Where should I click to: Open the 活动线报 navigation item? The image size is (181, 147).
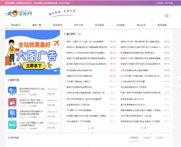point(58,25)
